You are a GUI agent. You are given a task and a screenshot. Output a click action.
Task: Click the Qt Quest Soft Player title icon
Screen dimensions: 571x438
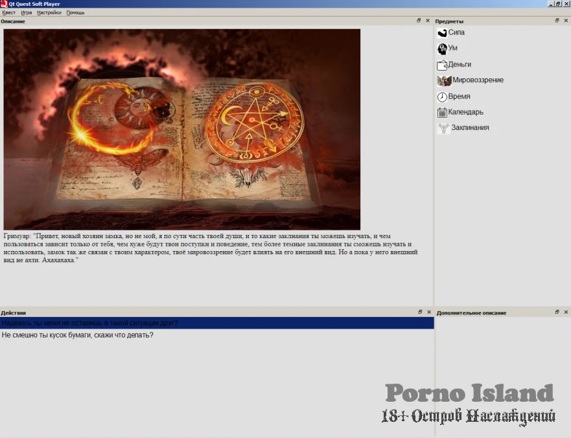click(x=4, y=4)
